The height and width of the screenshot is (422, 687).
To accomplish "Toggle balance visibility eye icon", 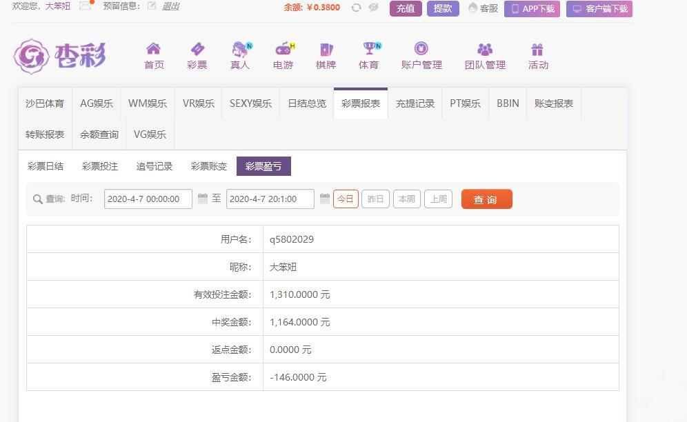I will pyautogui.click(x=374, y=8).
